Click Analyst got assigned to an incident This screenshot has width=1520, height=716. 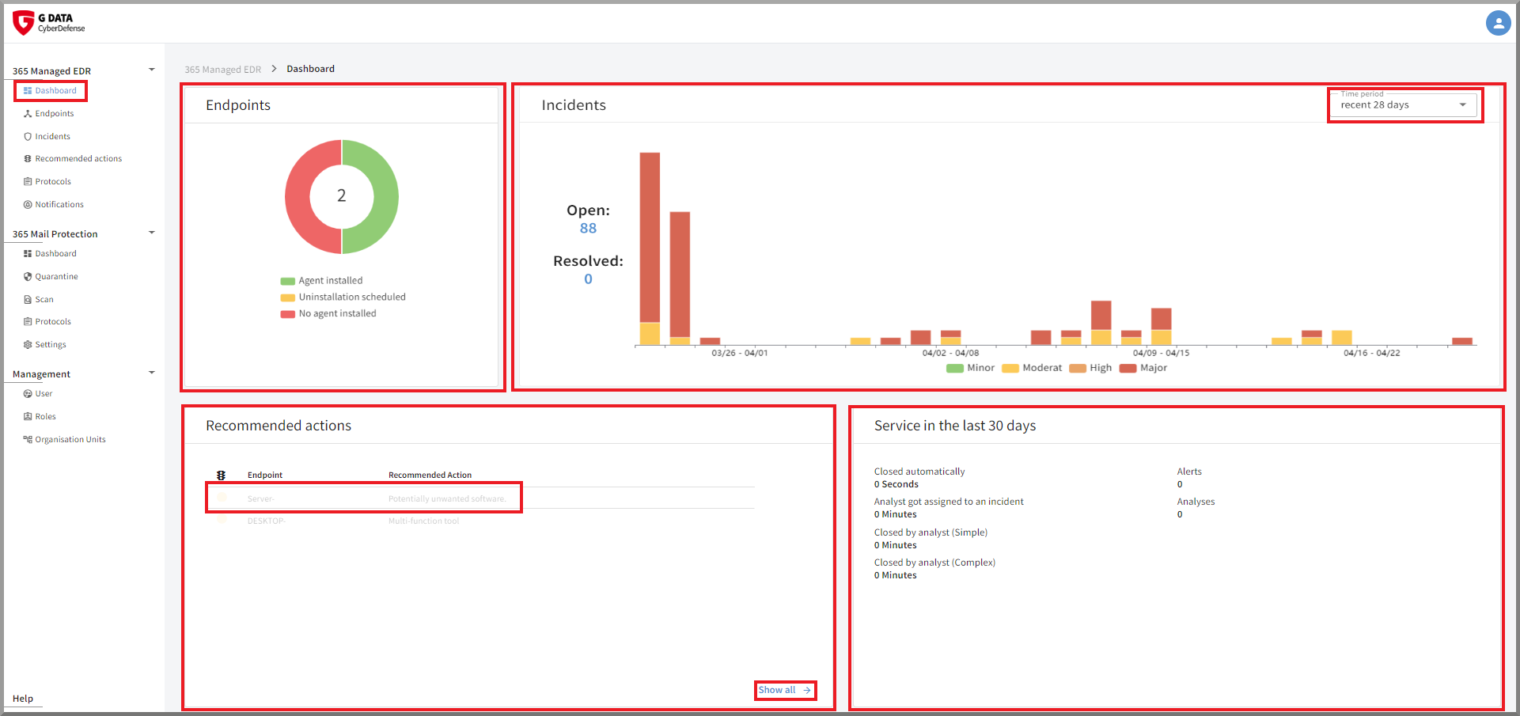pyautogui.click(x=949, y=502)
